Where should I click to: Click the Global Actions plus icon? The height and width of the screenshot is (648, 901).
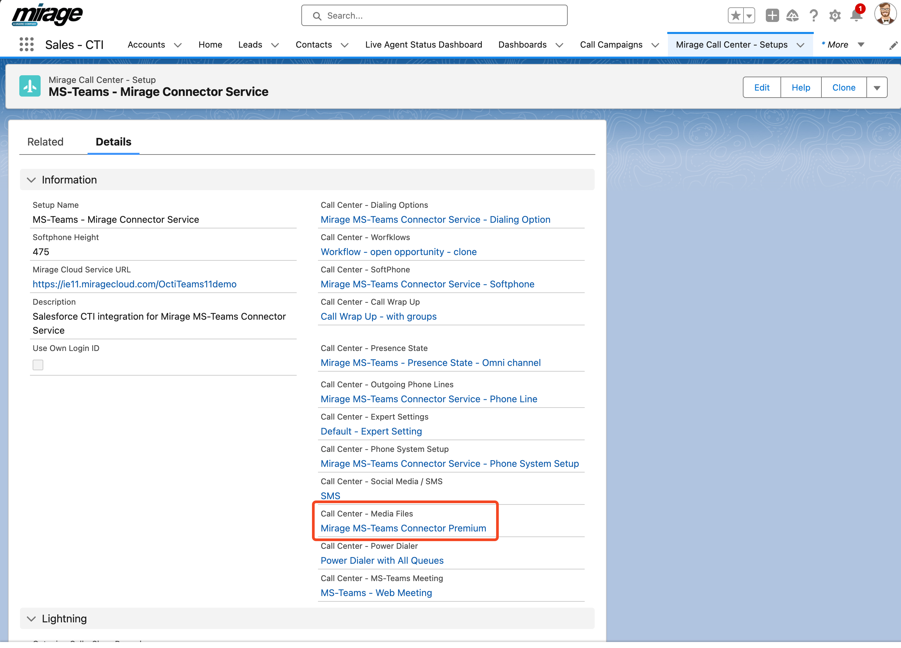click(x=772, y=16)
